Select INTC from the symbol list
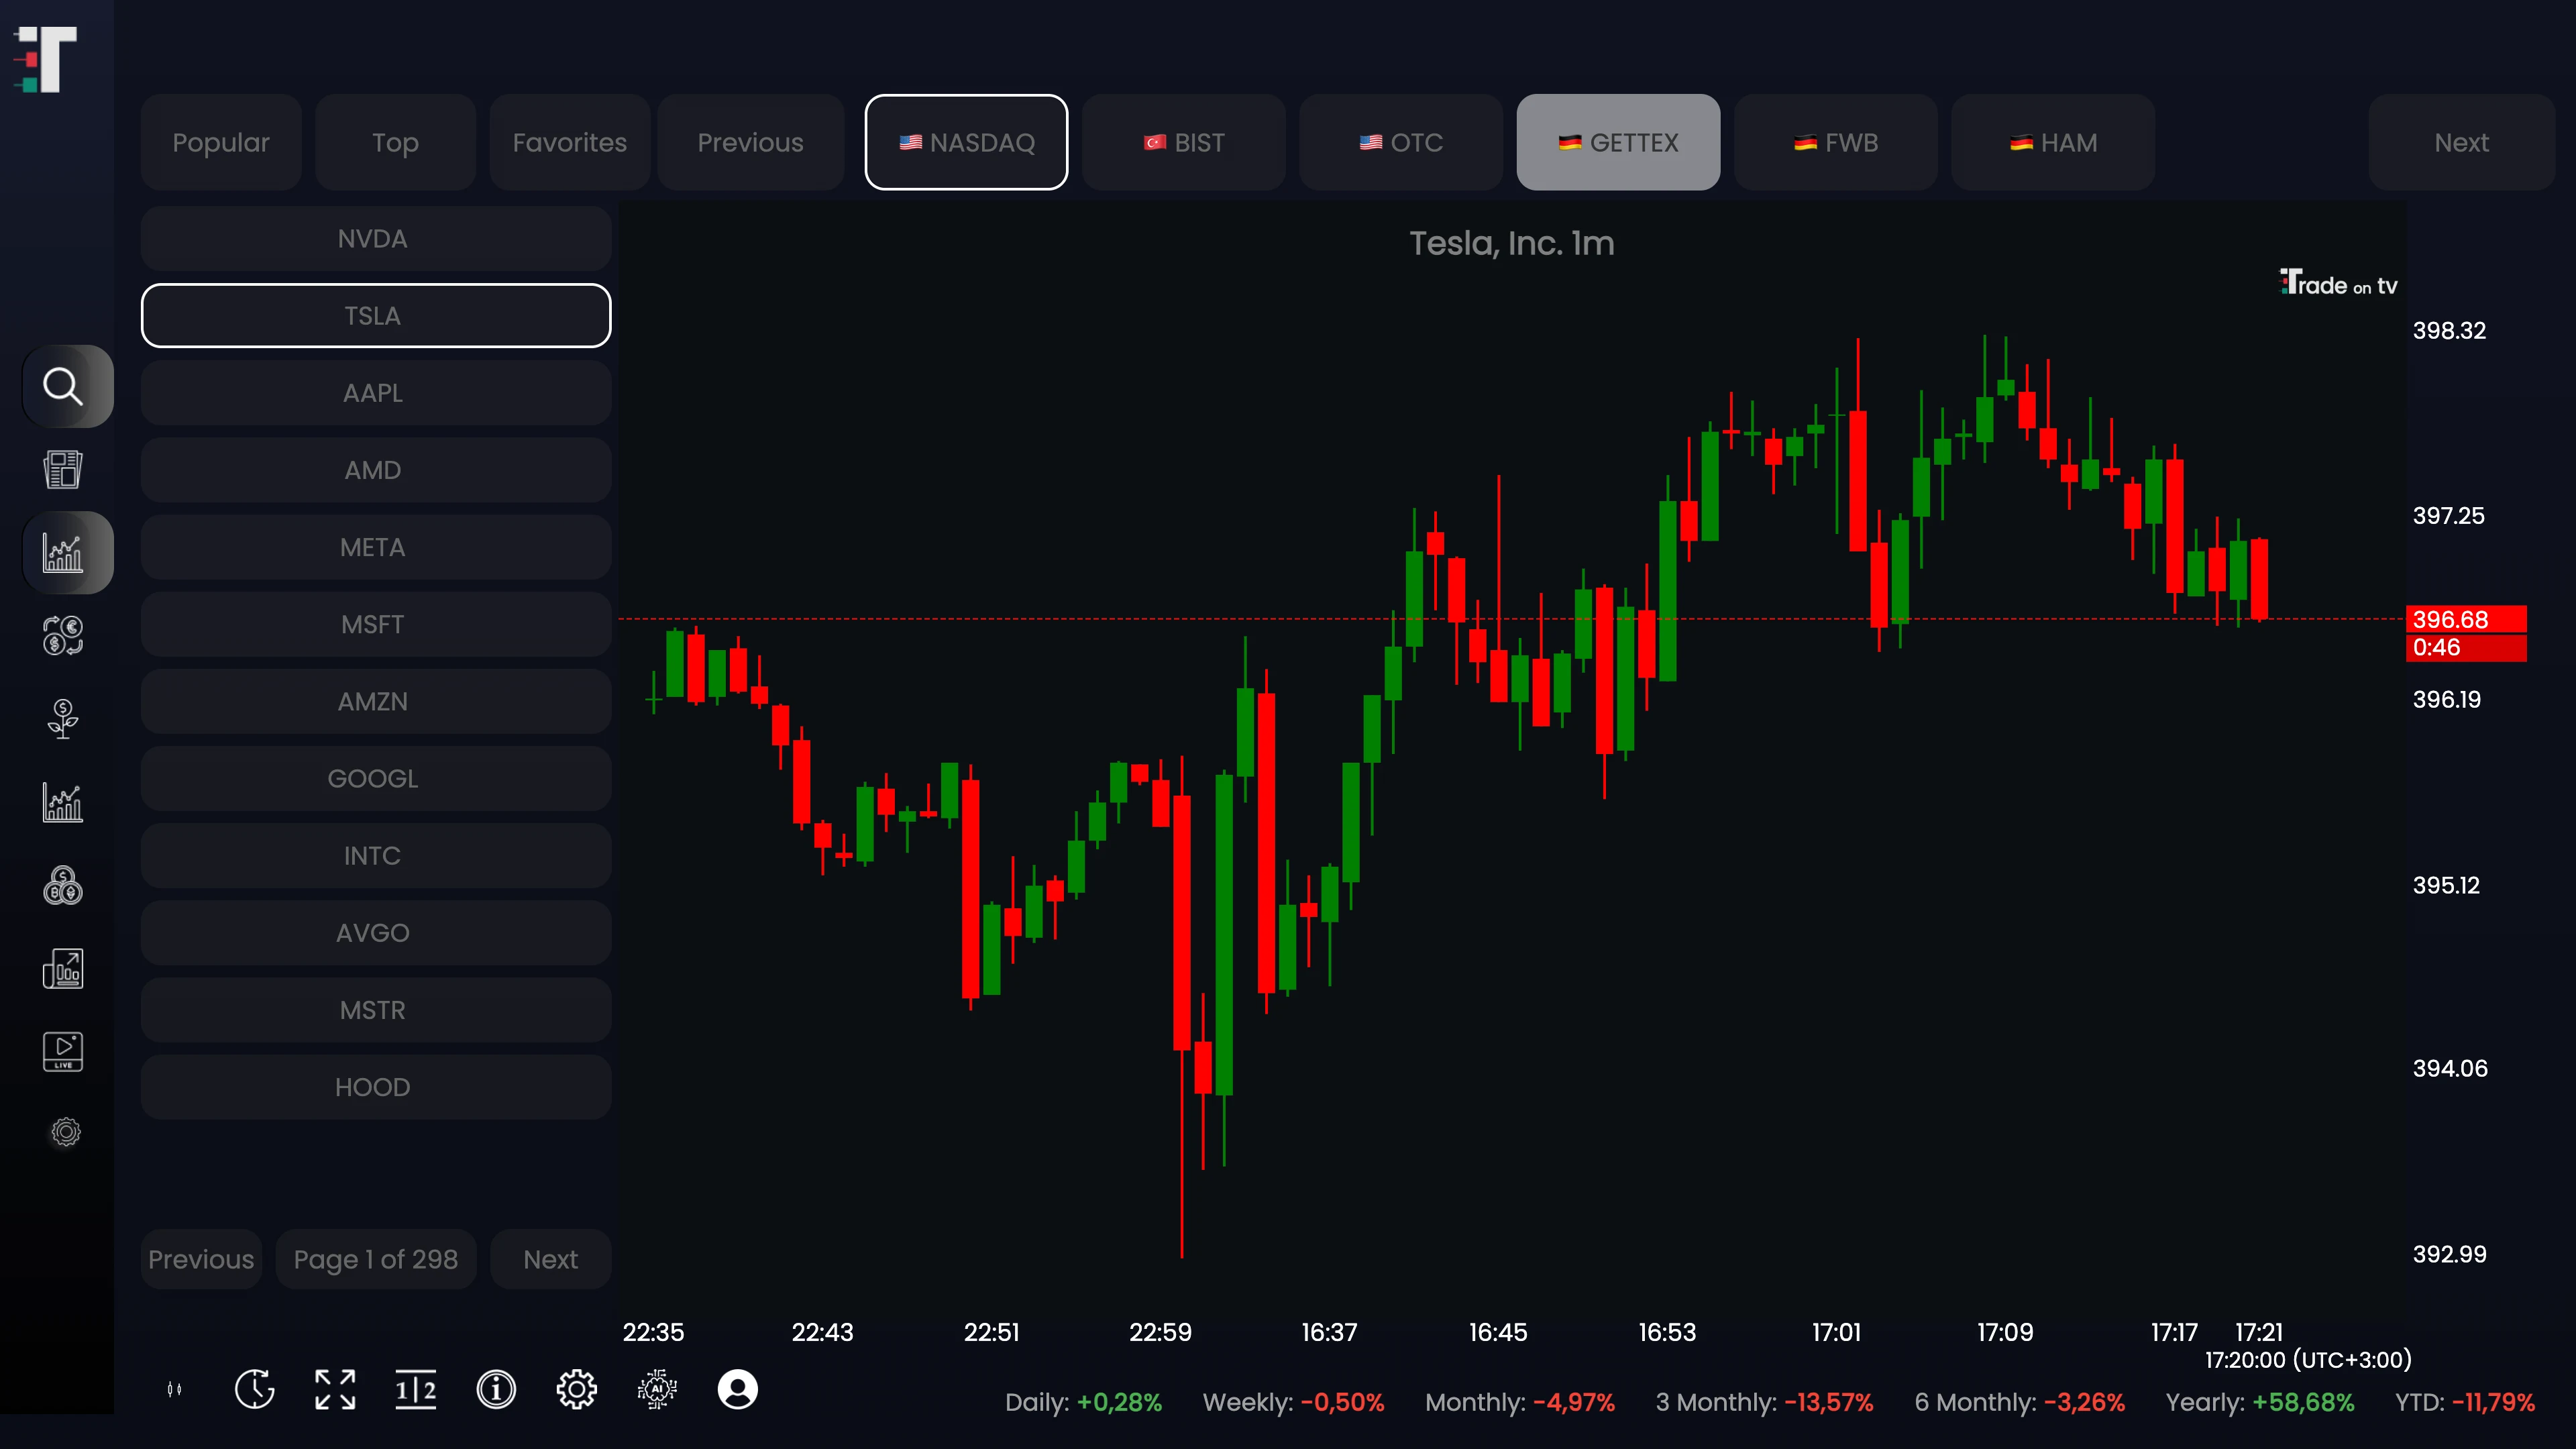This screenshot has width=2576, height=1449. [x=376, y=856]
